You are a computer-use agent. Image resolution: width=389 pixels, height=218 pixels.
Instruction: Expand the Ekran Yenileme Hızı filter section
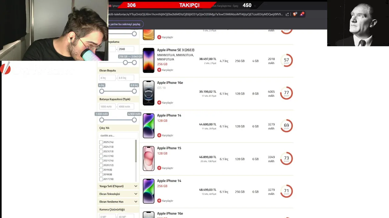[x=118, y=202]
